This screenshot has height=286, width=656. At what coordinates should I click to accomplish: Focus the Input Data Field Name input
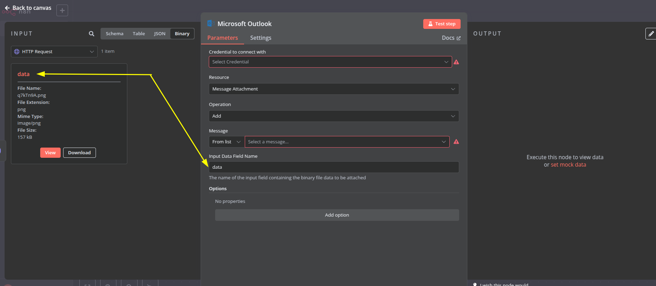pos(334,167)
